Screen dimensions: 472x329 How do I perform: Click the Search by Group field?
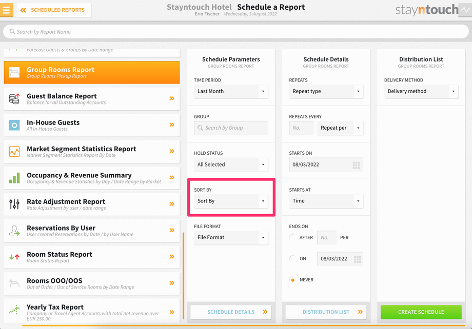pos(231,128)
